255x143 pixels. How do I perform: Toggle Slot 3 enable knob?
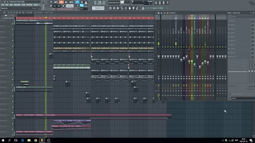tap(252, 29)
